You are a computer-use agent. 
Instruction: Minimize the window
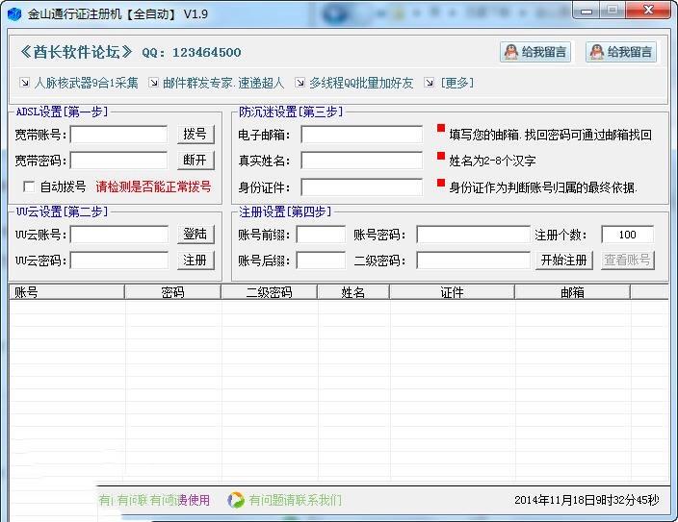coord(587,11)
